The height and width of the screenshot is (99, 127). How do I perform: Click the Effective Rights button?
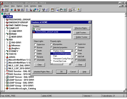[82, 28]
